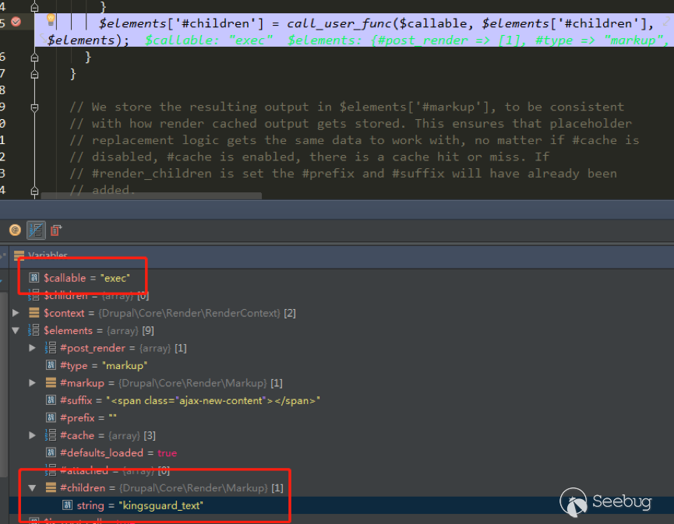Screen dimensions: 674x524
Task: Select the #attached array row
Action: coord(108,471)
